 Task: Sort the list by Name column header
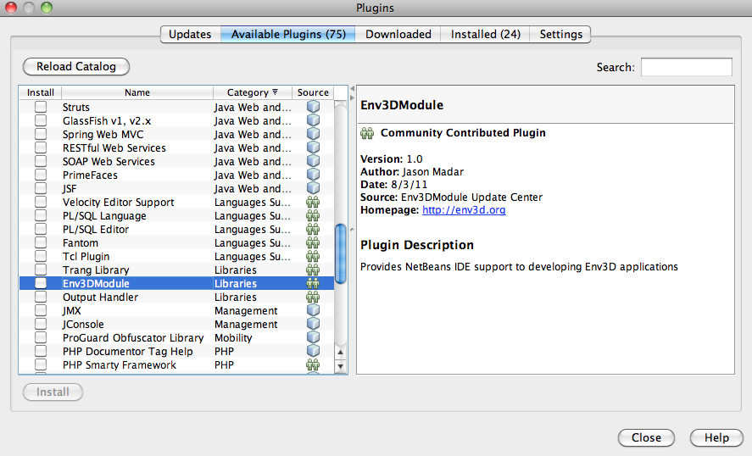pyautogui.click(x=137, y=92)
